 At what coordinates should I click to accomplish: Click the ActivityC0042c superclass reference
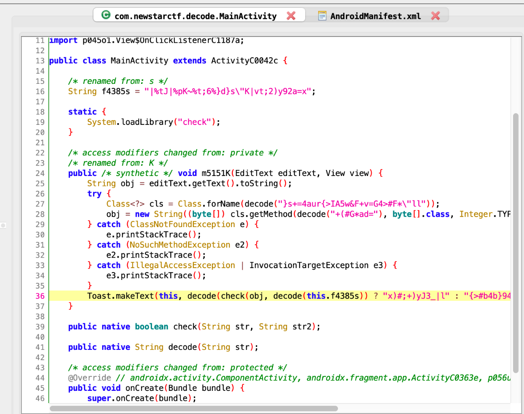244,61
